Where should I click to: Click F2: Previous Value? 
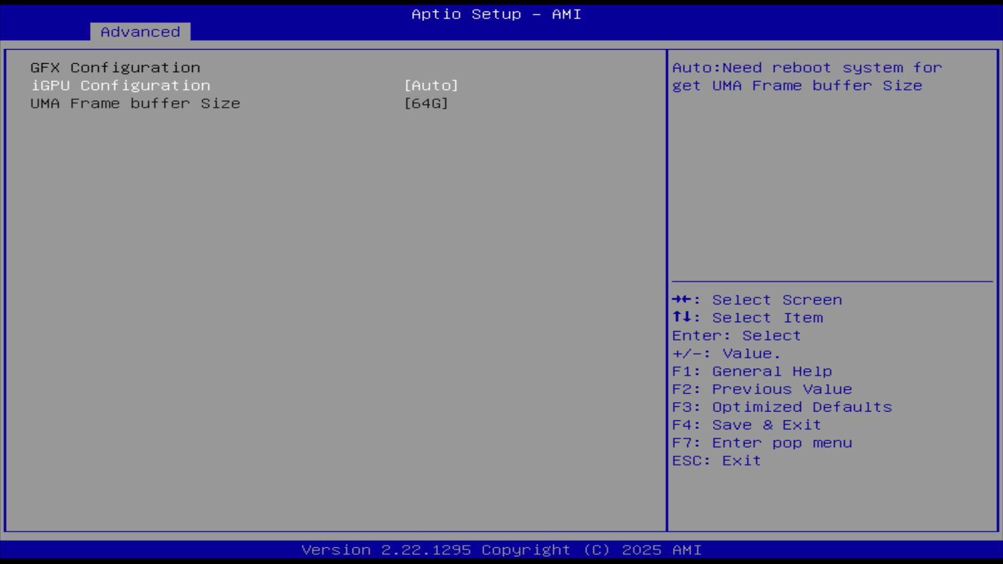point(762,389)
